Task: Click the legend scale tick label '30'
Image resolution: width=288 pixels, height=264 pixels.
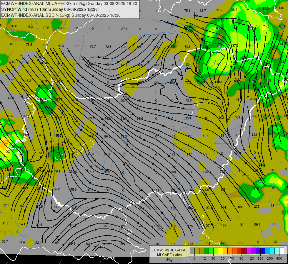Action: point(213,258)
